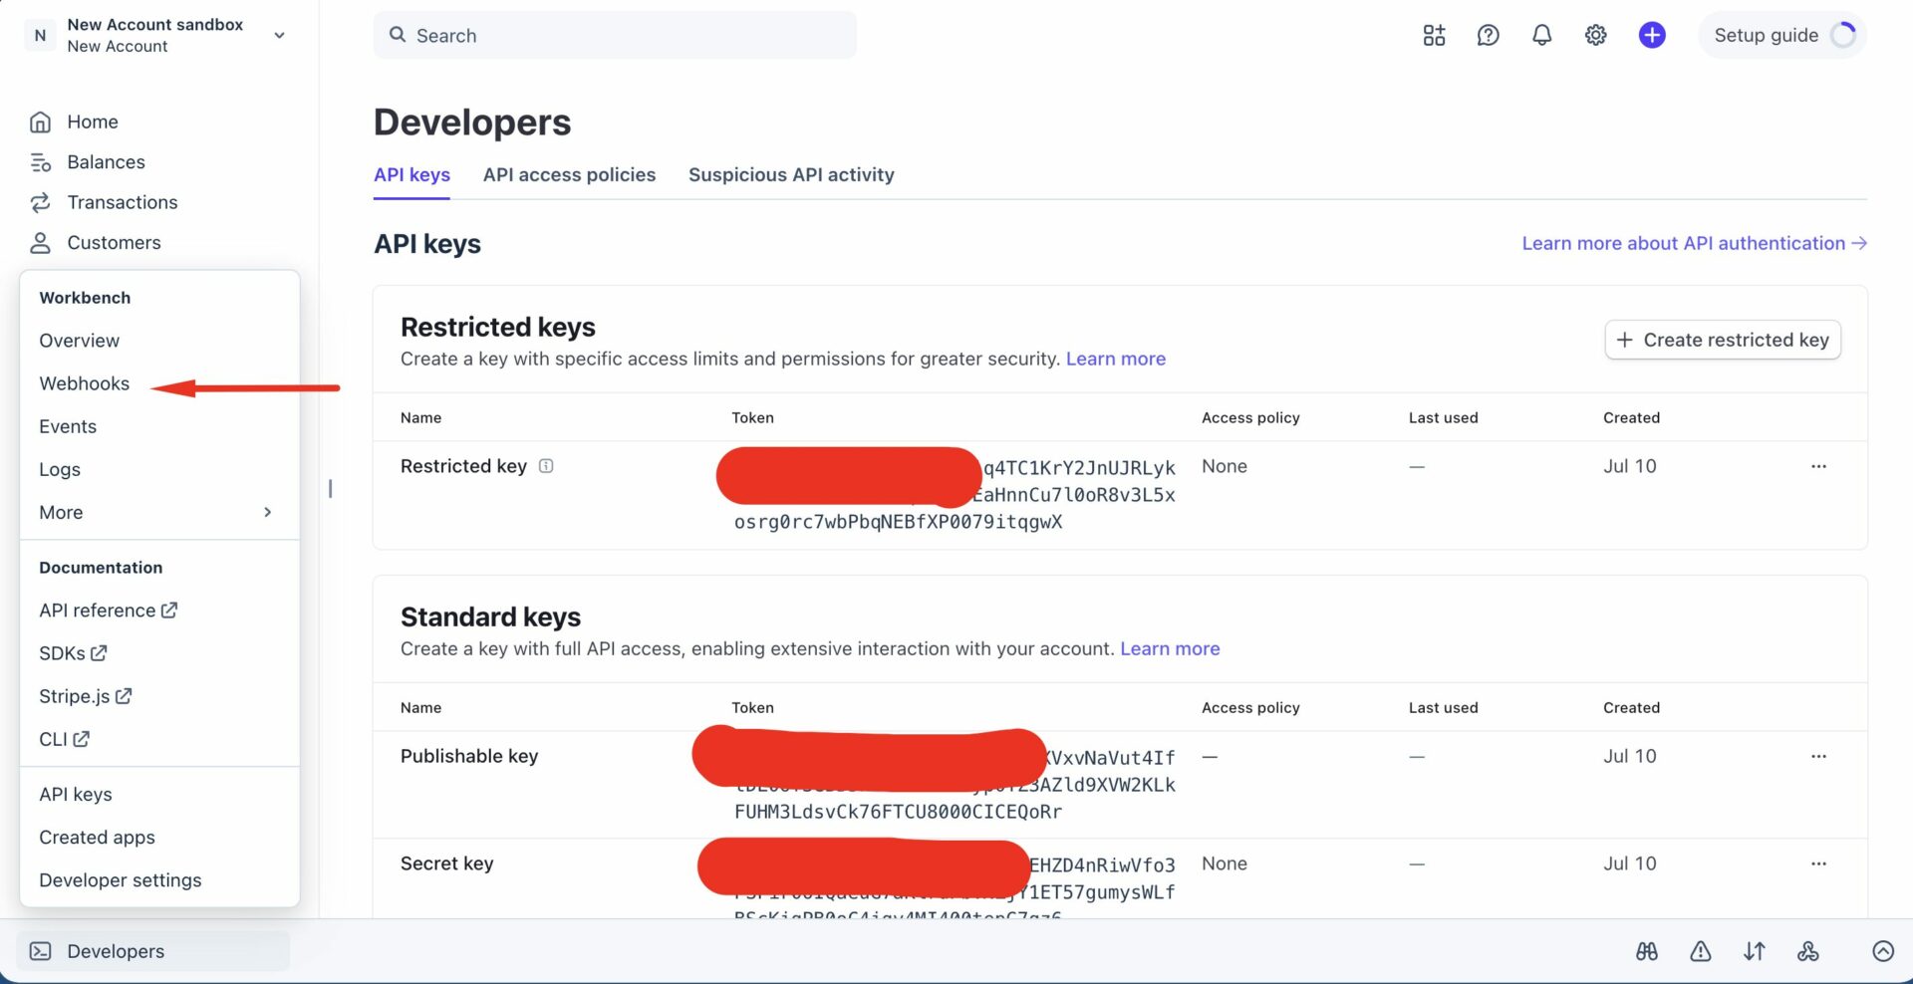Image resolution: width=1913 pixels, height=984 pixels.
Task: Open the notifications bell
Action: coord(1541,36)
